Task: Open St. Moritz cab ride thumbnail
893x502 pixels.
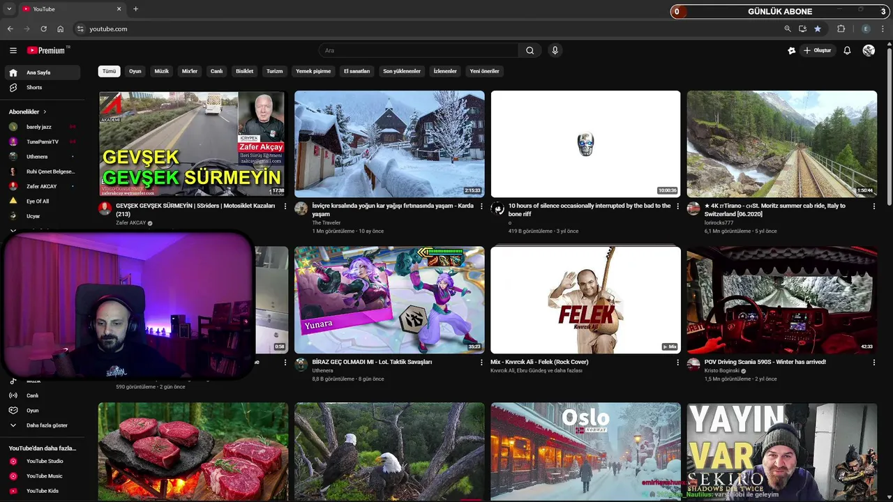Action: 782,144
